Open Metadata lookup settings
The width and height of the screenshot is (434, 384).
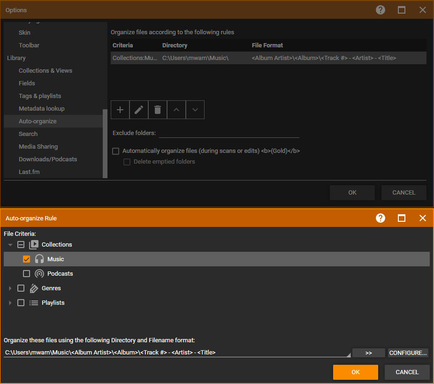pos(41,109)
